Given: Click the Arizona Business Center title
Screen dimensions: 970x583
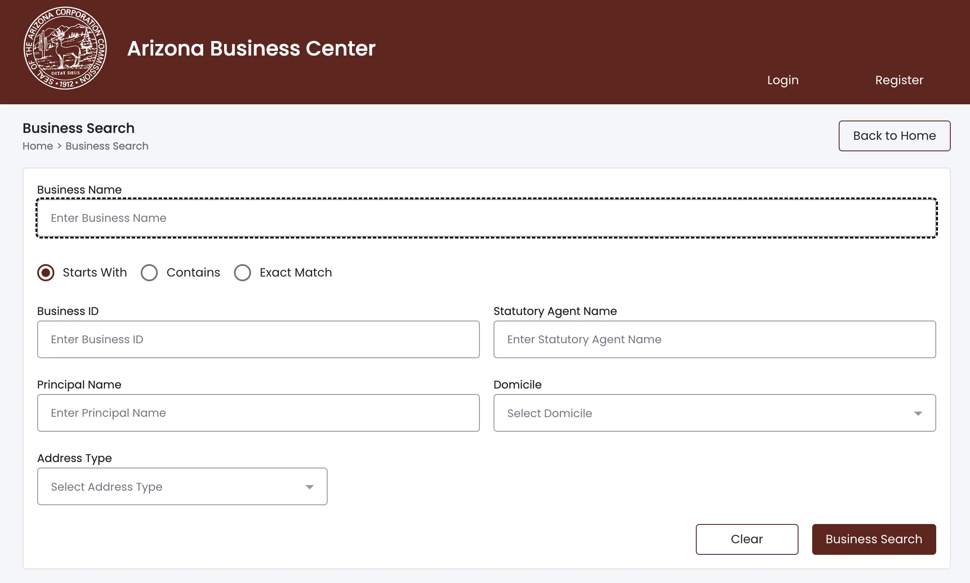Looking at the screenshot, I should [x=251, y=48].
